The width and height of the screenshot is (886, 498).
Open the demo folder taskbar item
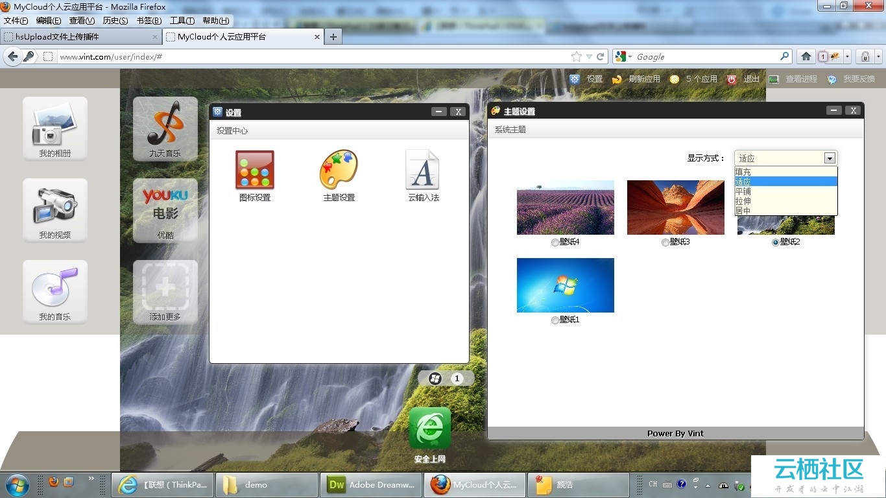pyautogui.click(x=267, y=484)
